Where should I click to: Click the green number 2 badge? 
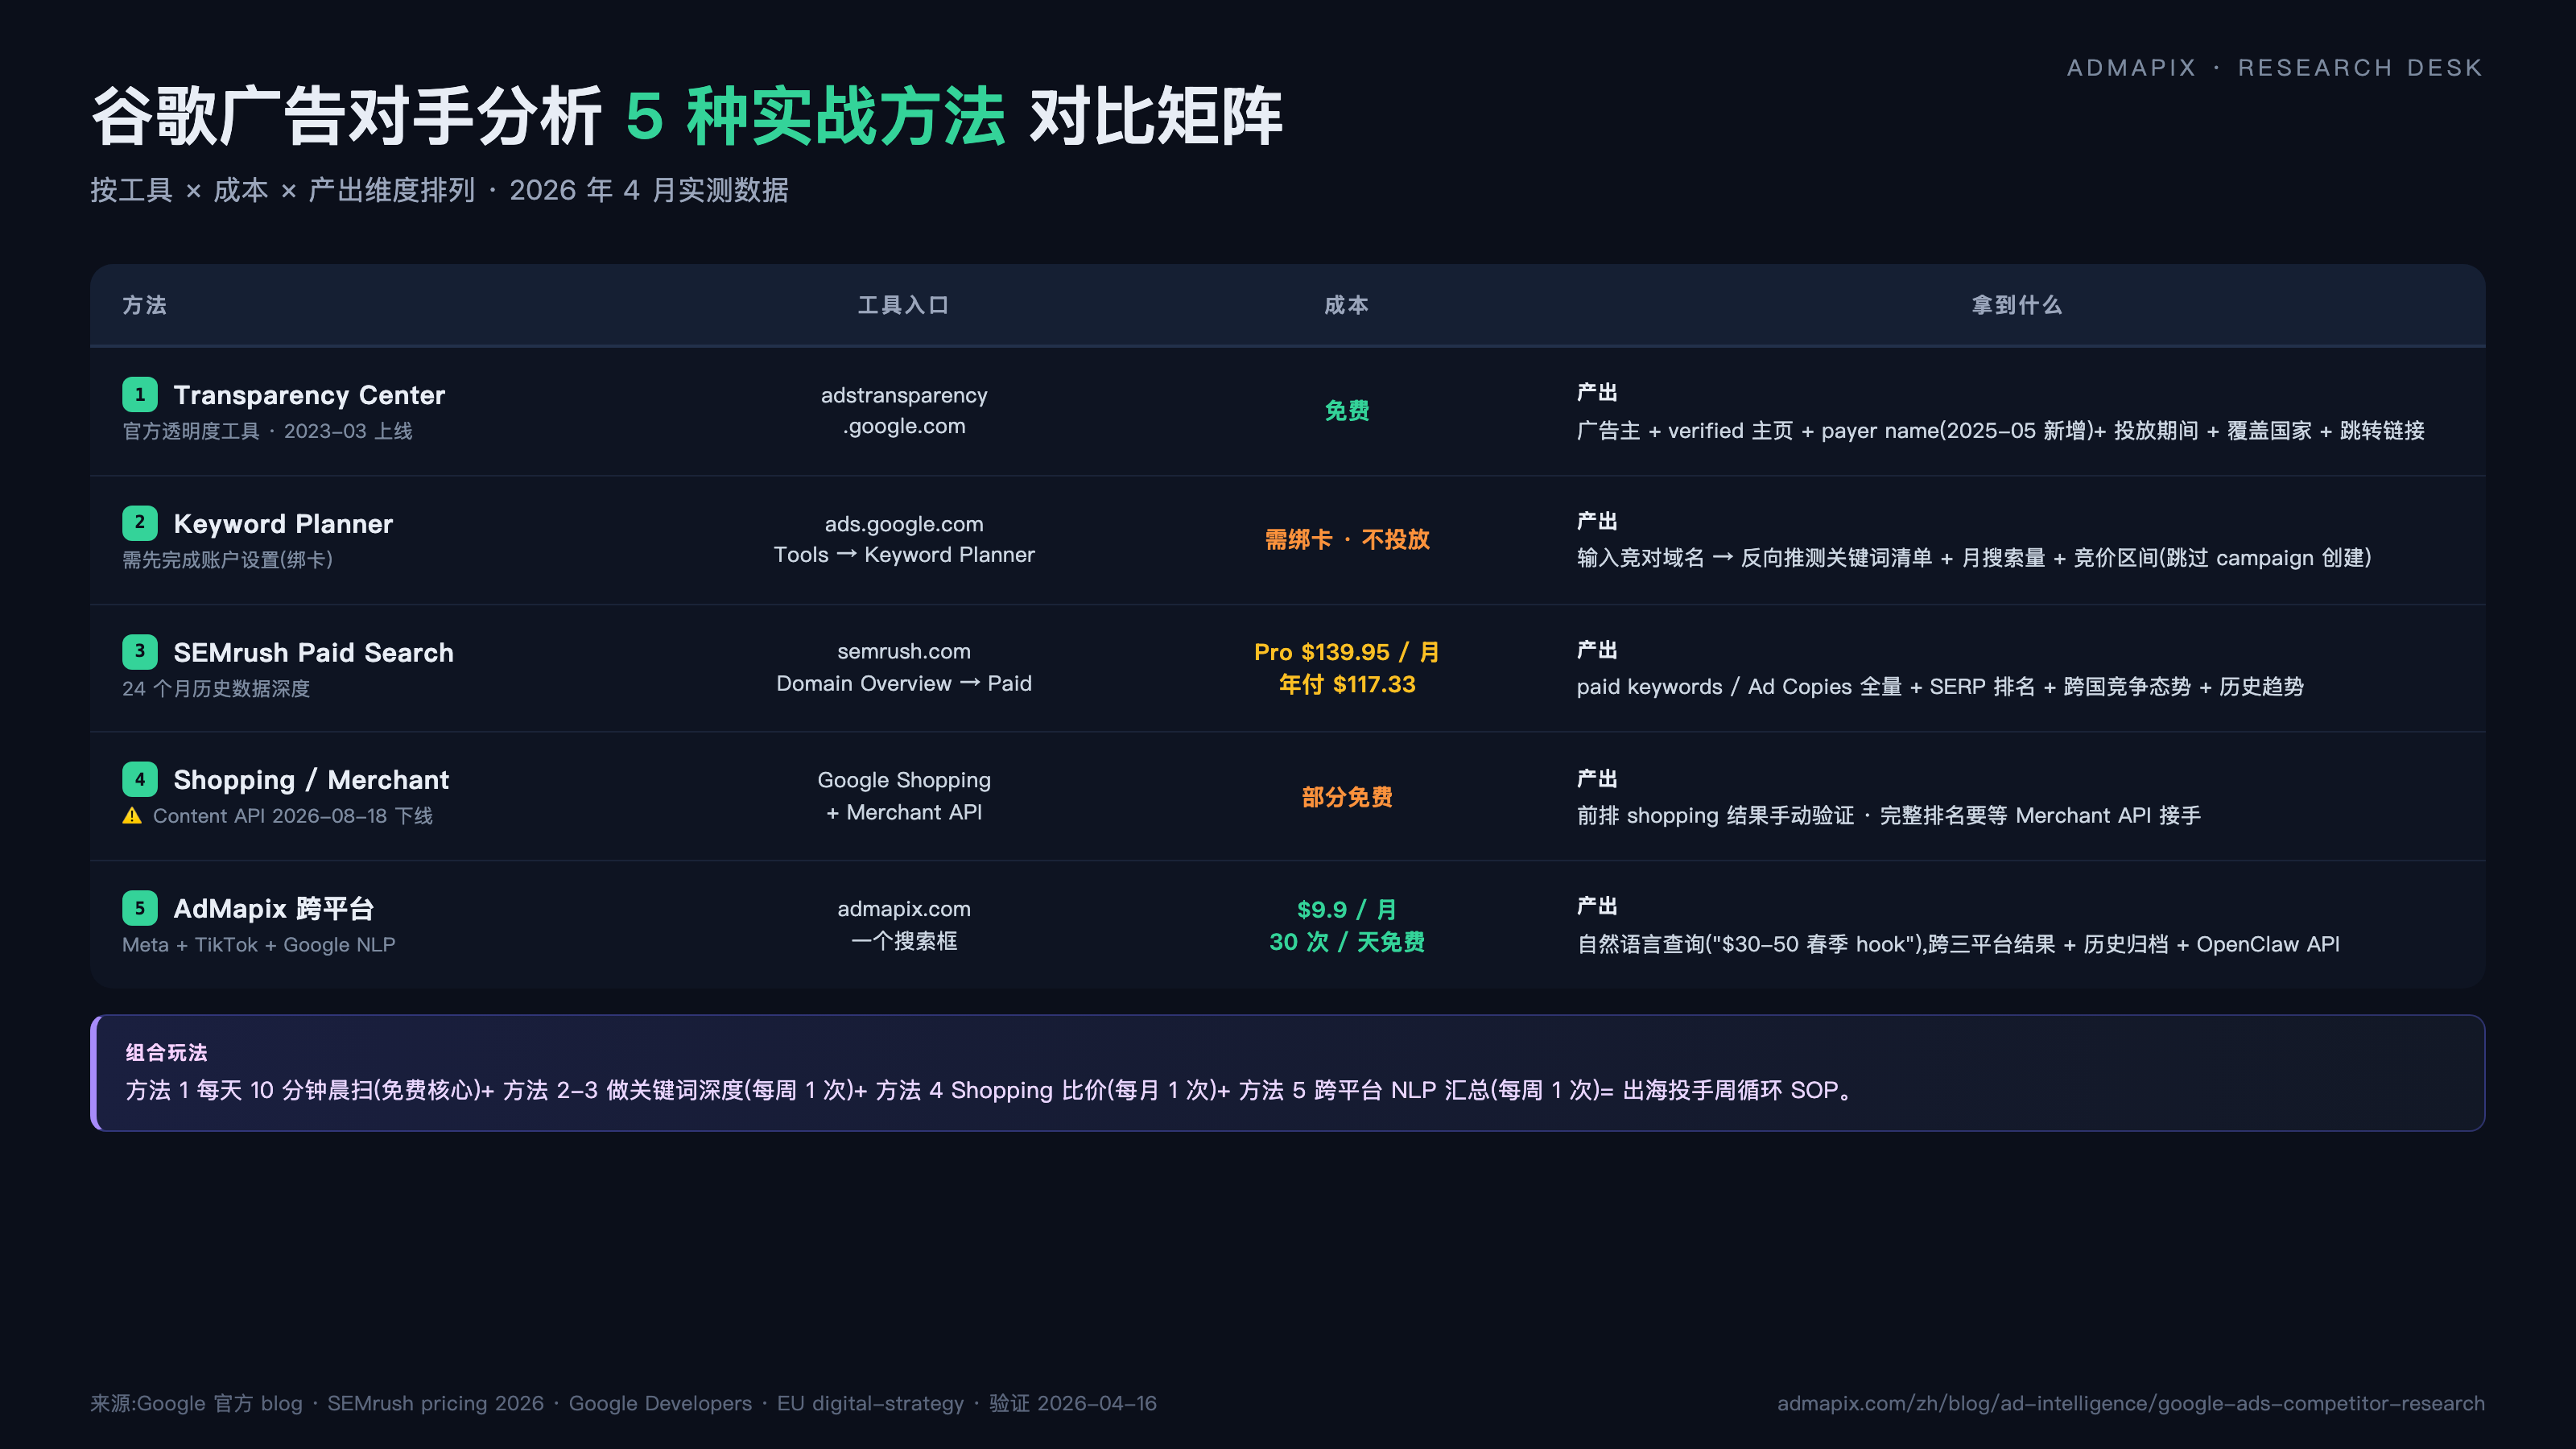139,523
